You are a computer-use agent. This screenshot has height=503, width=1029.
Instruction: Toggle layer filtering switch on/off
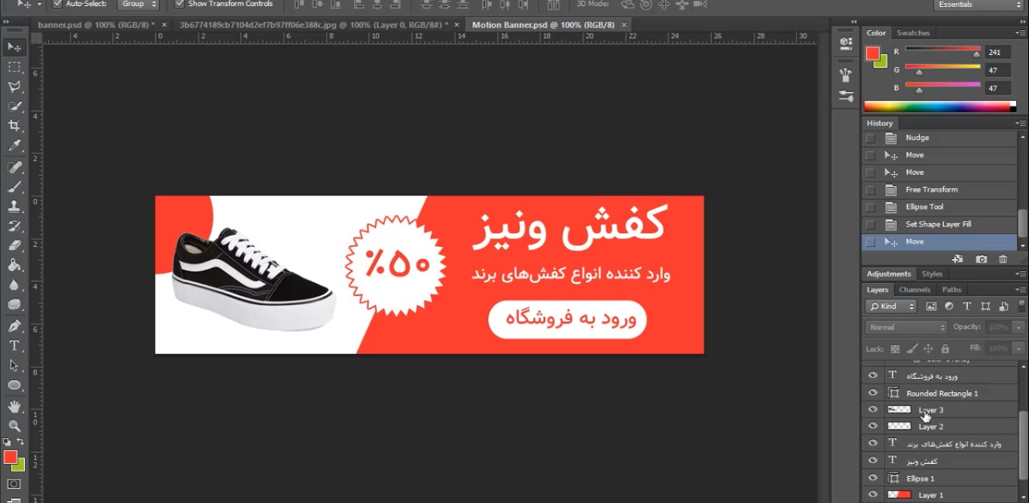(1020, 306)
